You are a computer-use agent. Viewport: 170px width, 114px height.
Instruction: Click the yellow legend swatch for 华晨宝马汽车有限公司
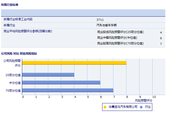tap(105, 107)
